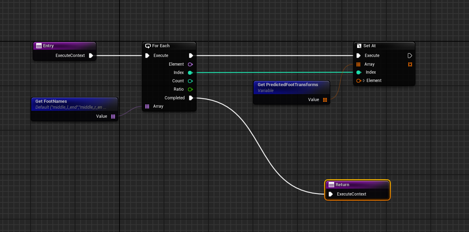Click the Return node ExecuteContext input pin

coord(331,194)
